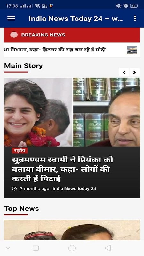Tap the Android back navigation button
This screenshot has width=144, height=256.
108,248
